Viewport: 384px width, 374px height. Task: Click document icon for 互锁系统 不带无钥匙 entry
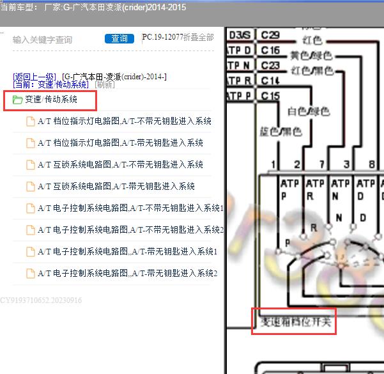pyautogui.click(x=31, y=165)
